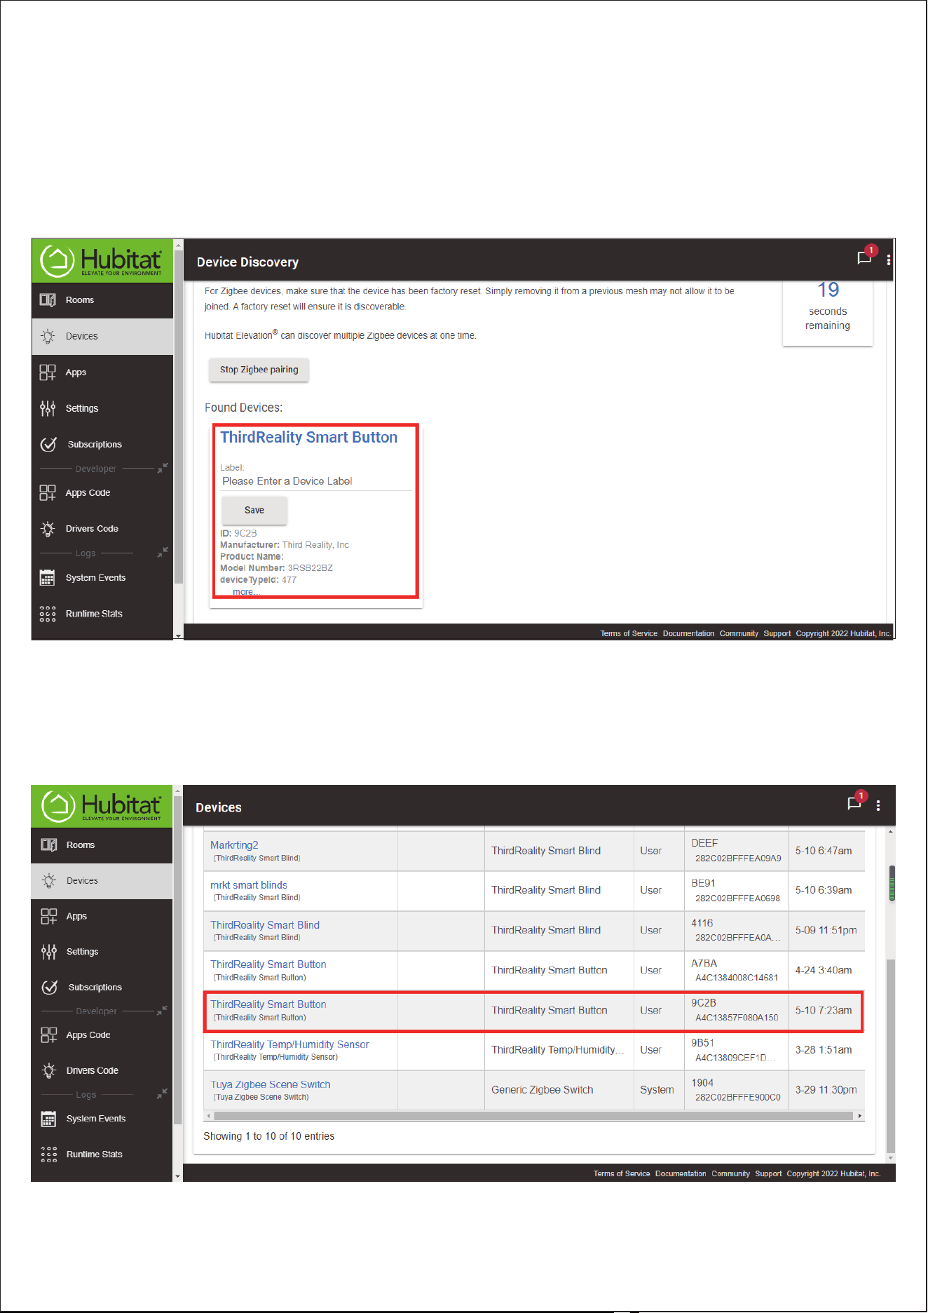This screenshot has width=928, height=1313.
Task: Click Support in Devices list footer
Action: pos(768,1173)
